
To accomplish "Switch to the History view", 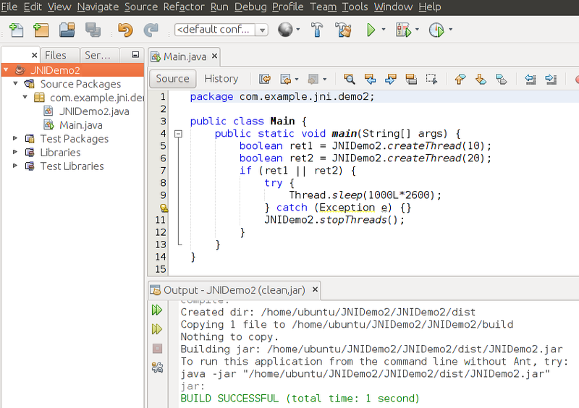I will 221,79.
